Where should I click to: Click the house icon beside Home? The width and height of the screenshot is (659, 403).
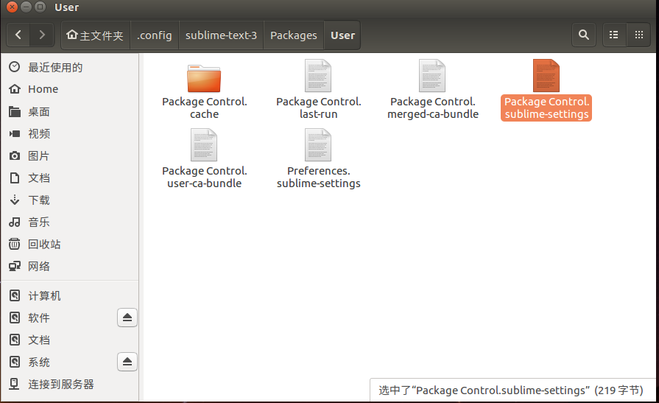15,88
